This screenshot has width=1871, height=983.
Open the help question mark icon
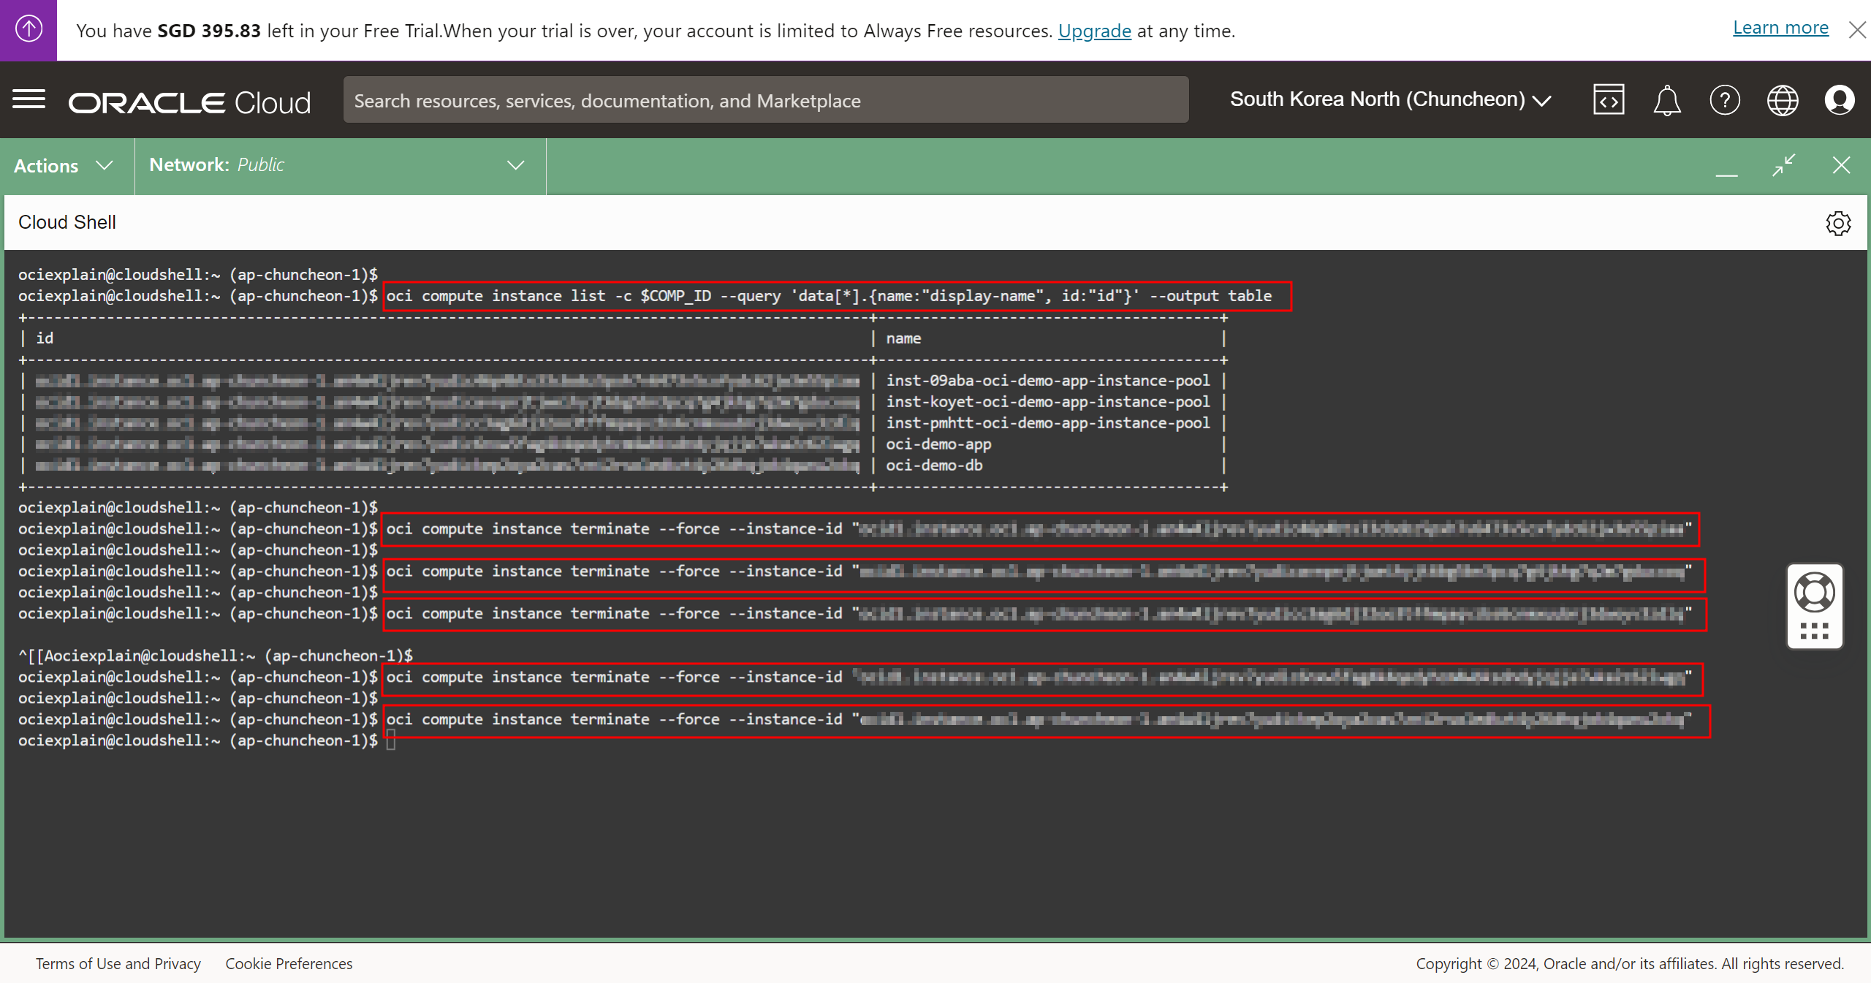pyautogui.click(x=1724, y=100)
